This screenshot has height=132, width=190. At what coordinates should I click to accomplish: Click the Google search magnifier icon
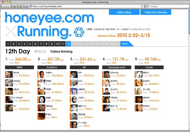point(148,6)
